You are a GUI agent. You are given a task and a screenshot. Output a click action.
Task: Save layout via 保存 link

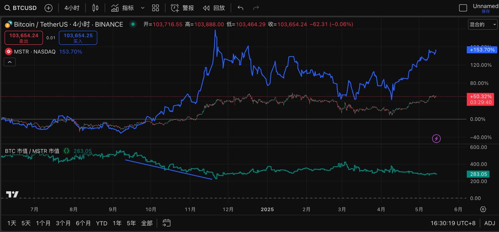tap(486, 12)
